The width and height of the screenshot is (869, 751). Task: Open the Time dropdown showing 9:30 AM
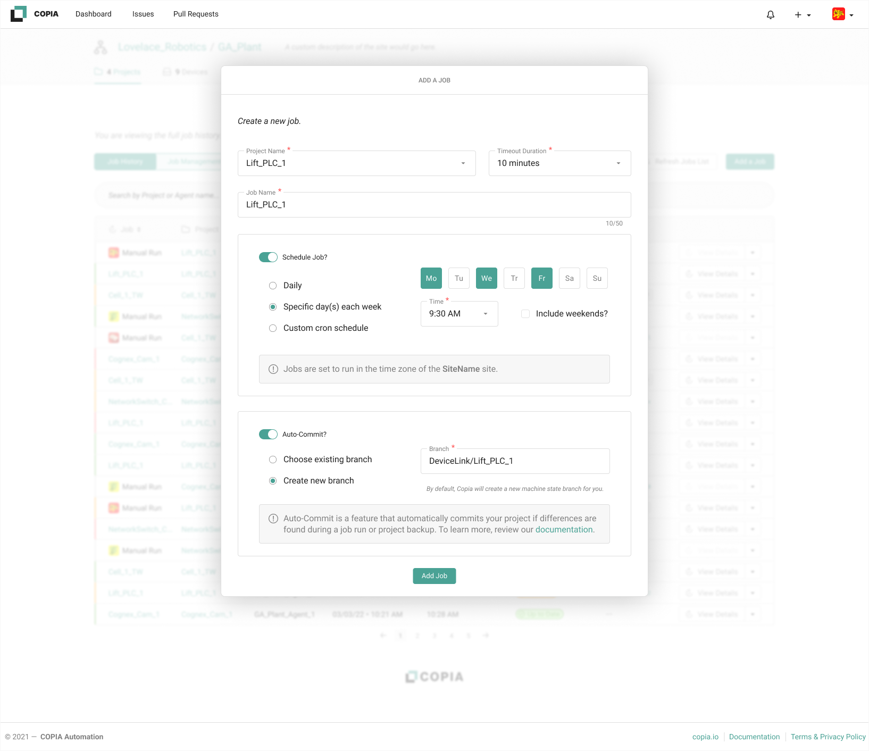485,314
